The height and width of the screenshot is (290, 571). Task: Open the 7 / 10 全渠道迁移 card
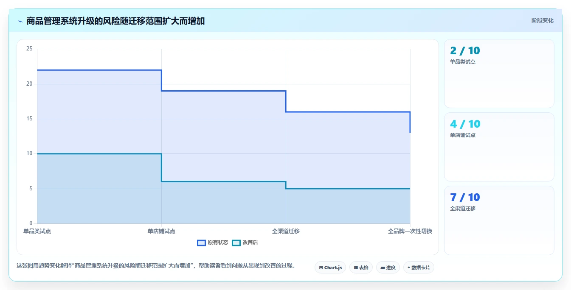pos(499,220)
